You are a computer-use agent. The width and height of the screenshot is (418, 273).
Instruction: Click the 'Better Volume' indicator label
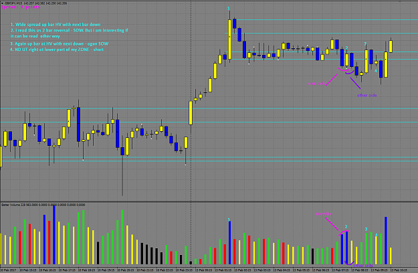(x=9, y=205)
